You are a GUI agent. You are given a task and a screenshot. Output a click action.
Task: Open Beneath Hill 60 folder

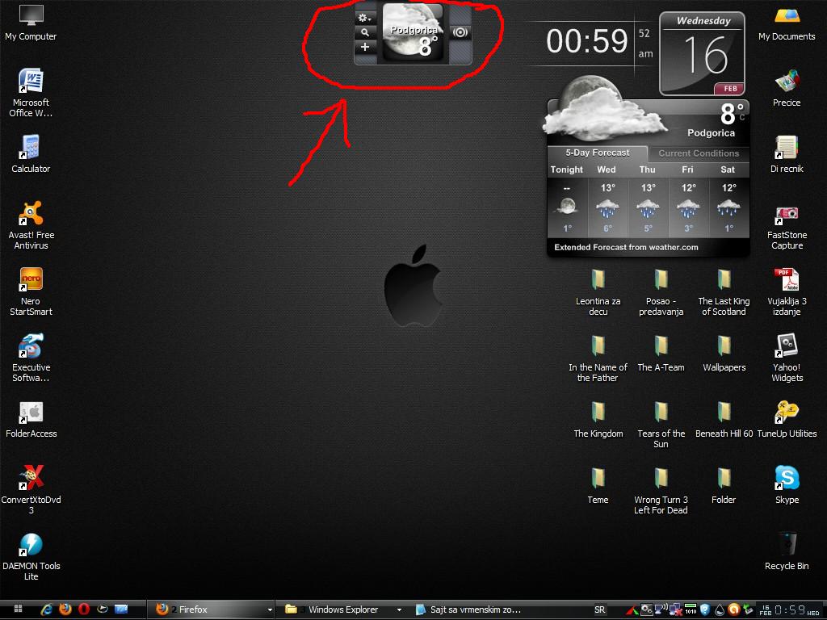click(724, 420)
